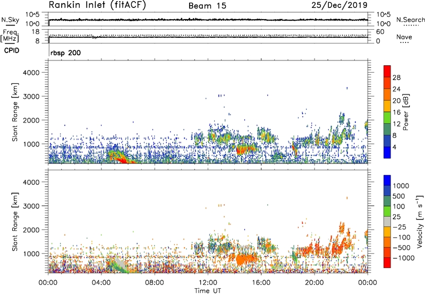Image resolution: width=425 pixels, height=294 pixels.
Task: Click the red bottom of the velocity colorbar
Action: [387, 263]
